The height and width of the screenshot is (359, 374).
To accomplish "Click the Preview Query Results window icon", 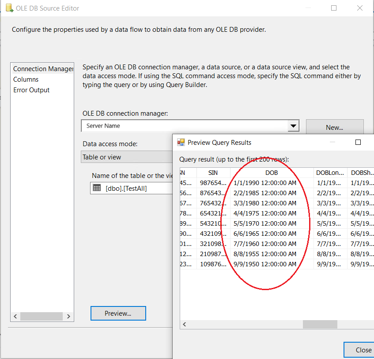I will pos(181,142).
